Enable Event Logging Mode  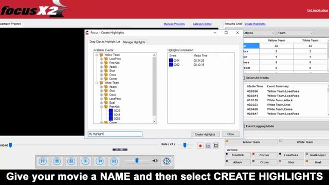pyautogui.click(x=244, y=126)
